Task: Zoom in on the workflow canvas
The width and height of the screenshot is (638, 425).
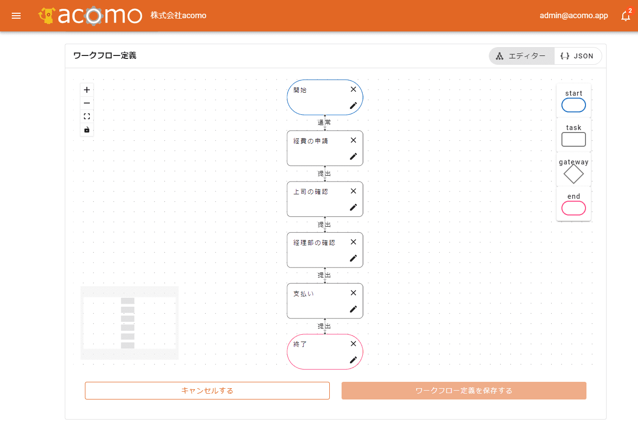Action: tap(87, 90)
